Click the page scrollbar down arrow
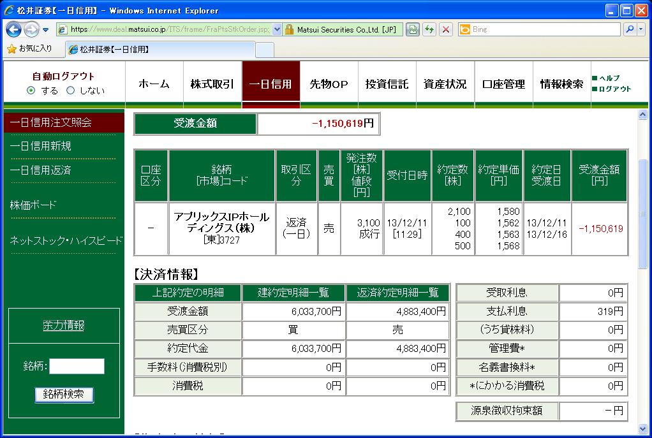Viewport: 652px width, 438px height. 642,428
